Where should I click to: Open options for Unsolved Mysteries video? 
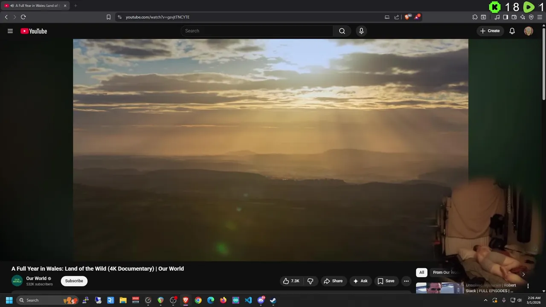pyautogui.click(x=528, y=286)
